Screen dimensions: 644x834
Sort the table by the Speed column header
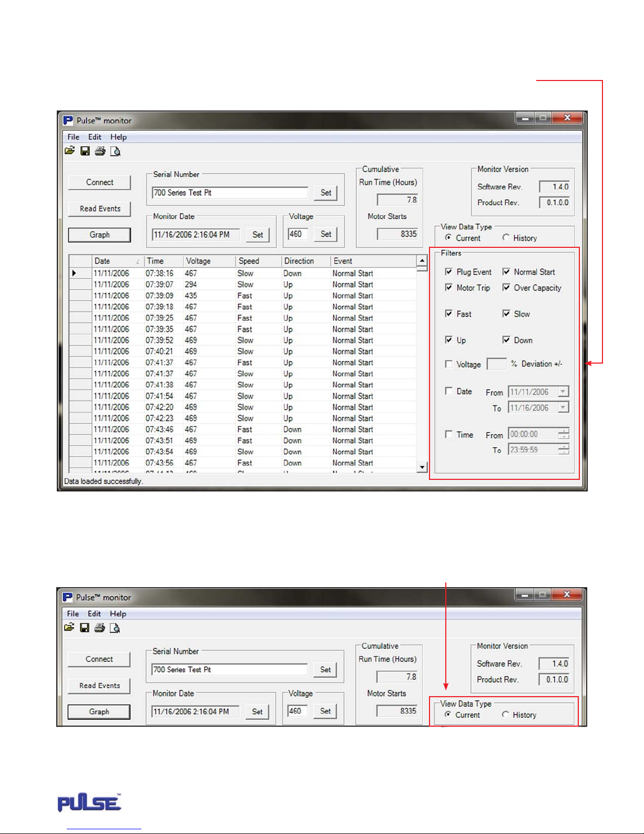(258, 261)
